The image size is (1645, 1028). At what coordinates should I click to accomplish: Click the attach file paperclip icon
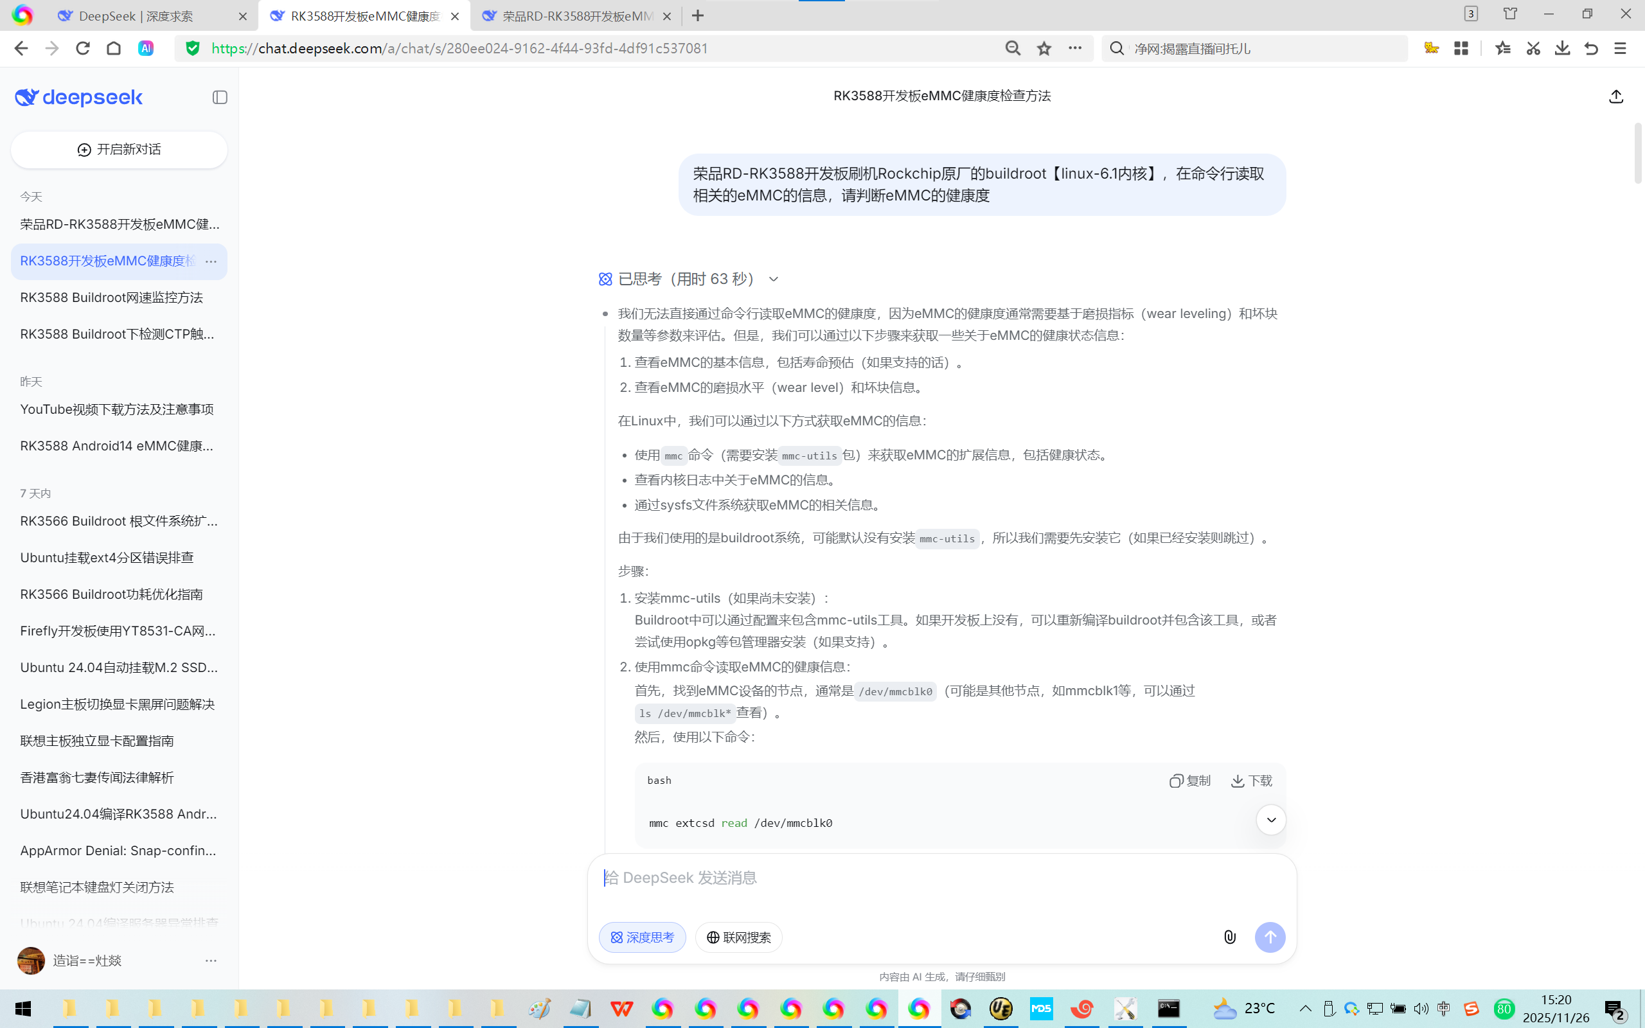tap(1230, 937)
